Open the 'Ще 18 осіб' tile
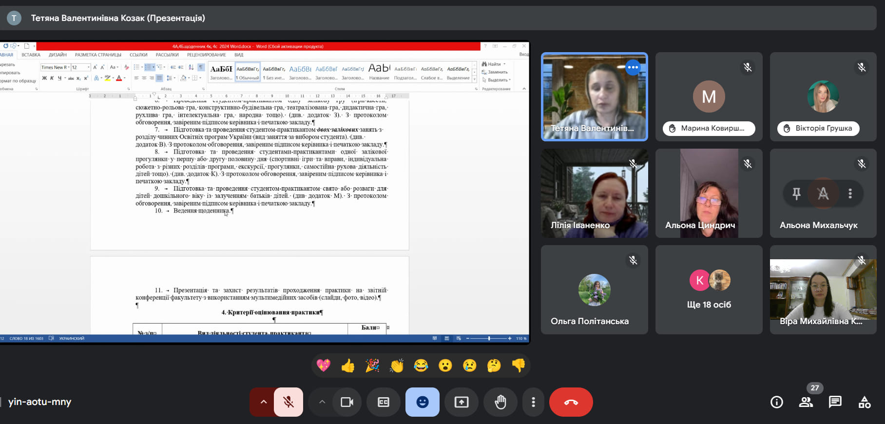This screenshot has height=424, width=885. (709, 289)
